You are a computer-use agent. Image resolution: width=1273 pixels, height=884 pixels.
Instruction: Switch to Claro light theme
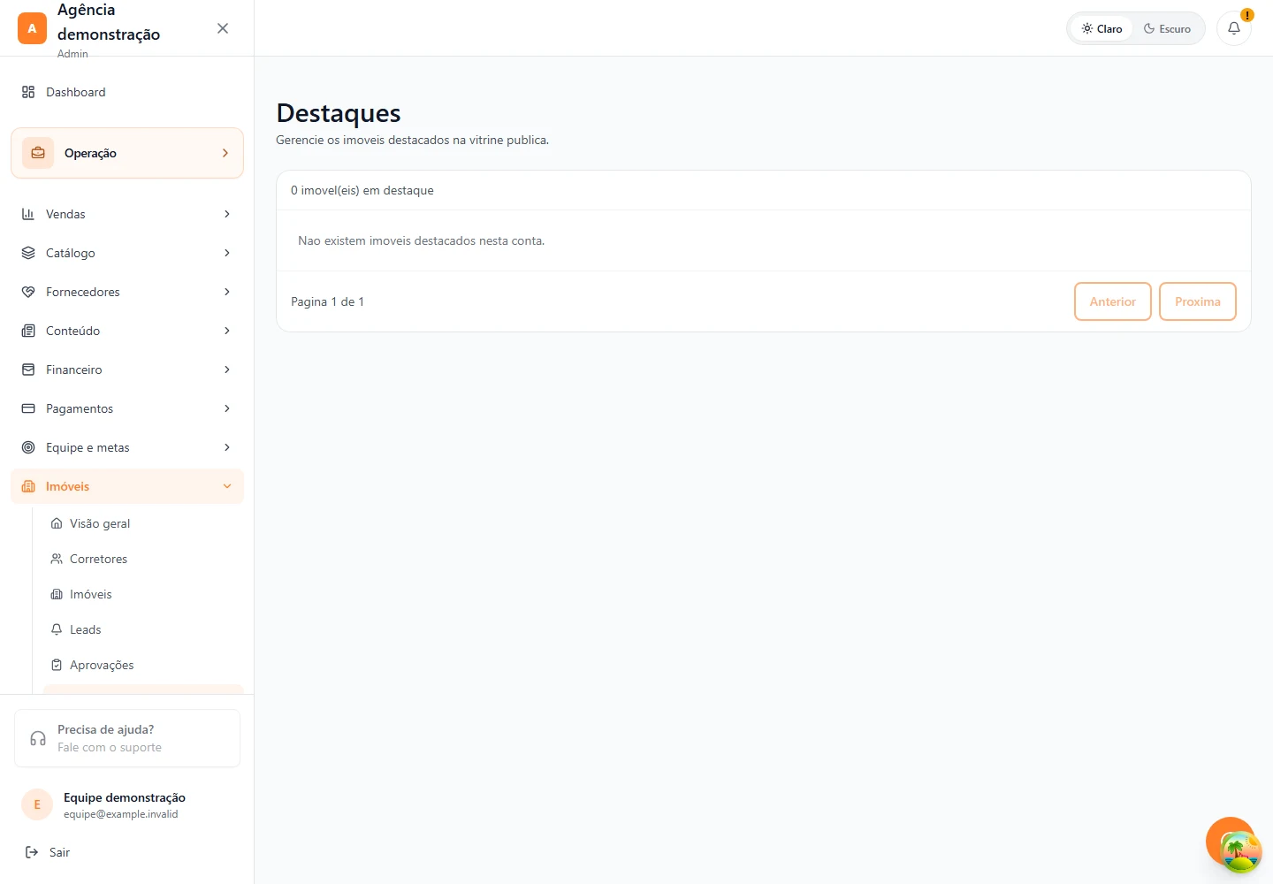point(1101,28)
